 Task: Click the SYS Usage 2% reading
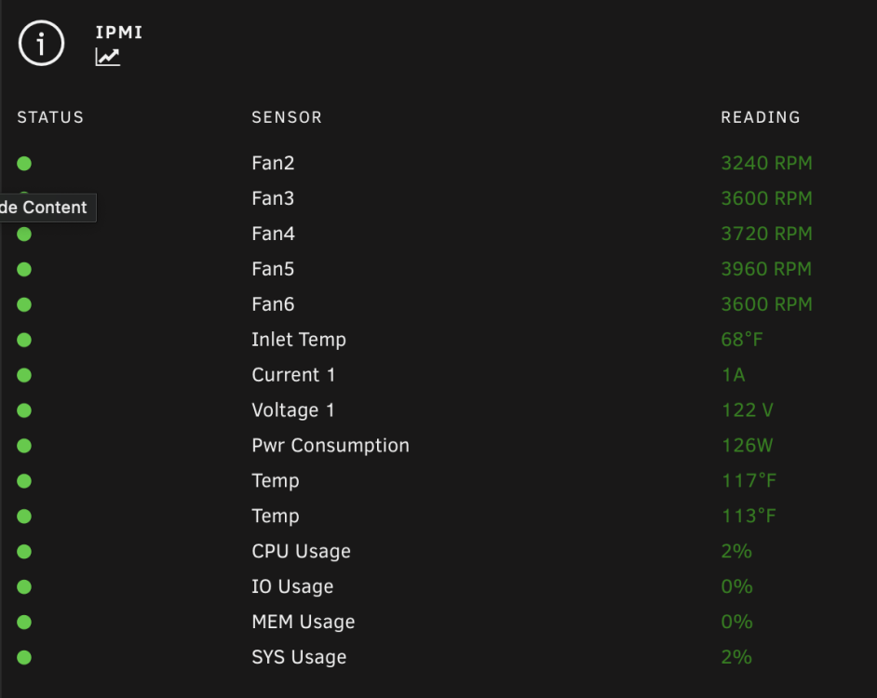736,657
